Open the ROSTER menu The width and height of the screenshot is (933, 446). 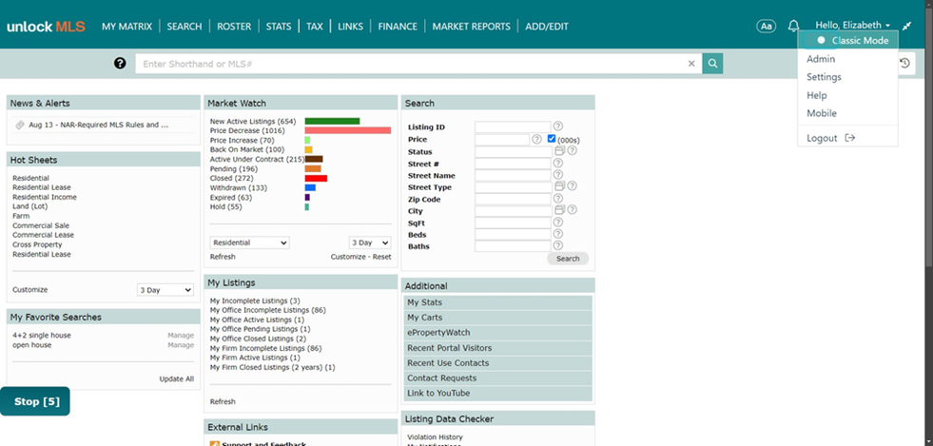pyautogui.click(x=234, y=27)
